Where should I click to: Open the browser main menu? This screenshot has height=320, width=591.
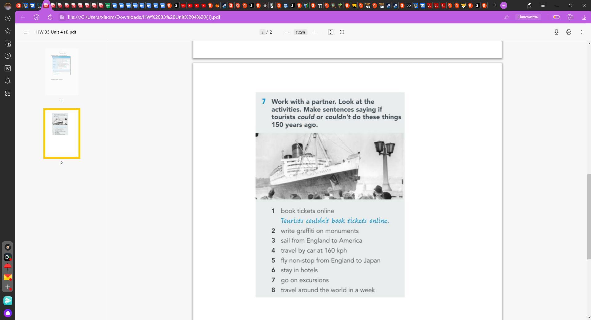(x=543, y=6)
